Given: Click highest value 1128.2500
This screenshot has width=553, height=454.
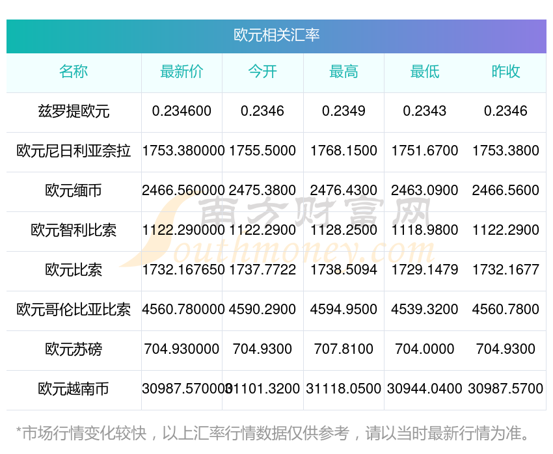Looking at the screenshot, I should coord(344,230).
